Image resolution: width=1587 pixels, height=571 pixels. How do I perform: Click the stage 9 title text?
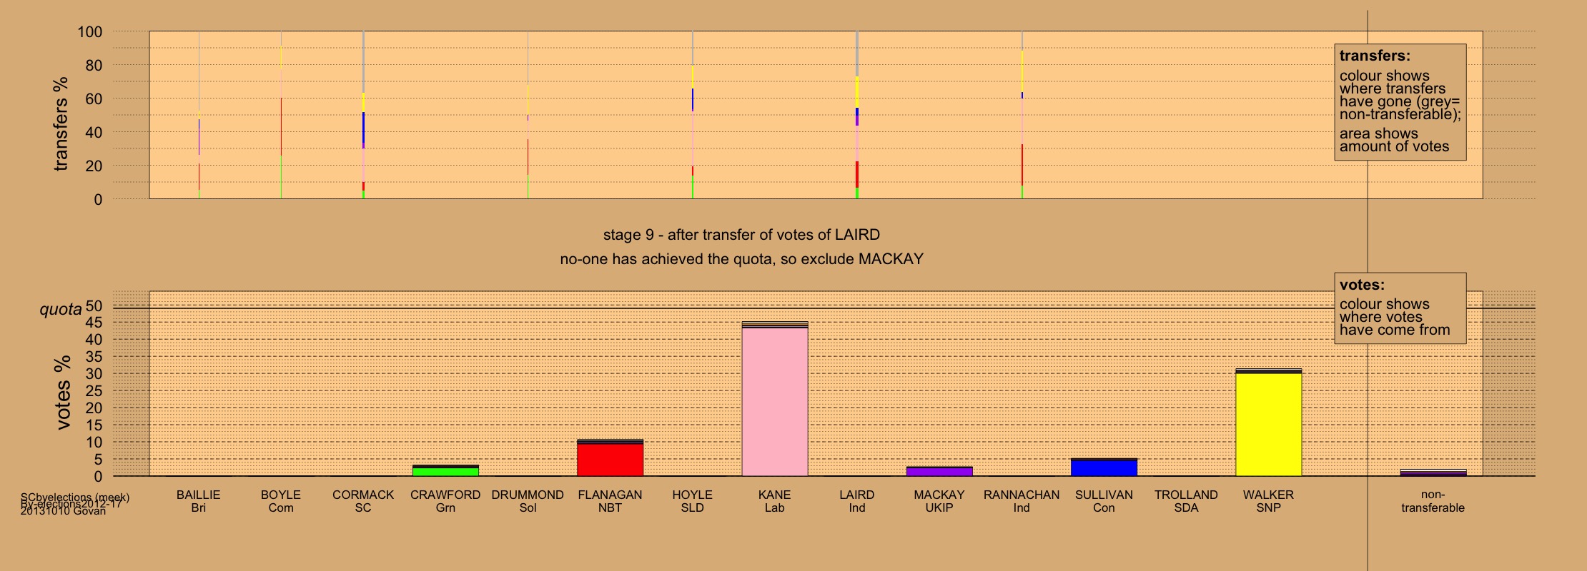tap(741, 235)
